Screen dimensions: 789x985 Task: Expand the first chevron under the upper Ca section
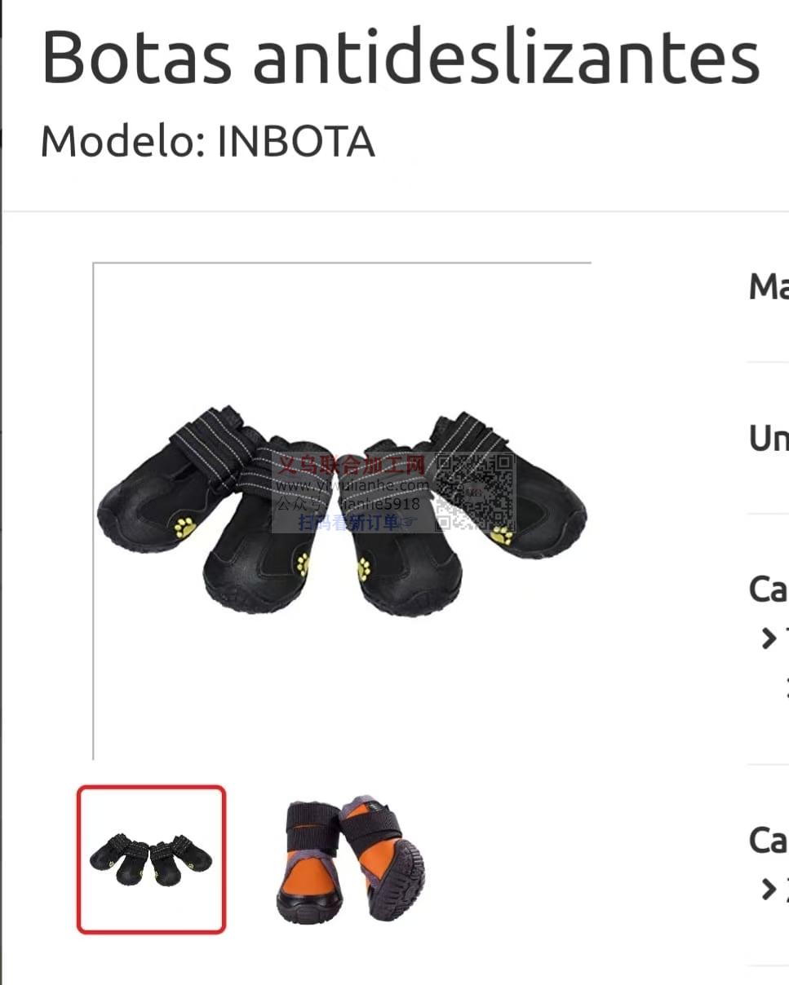(x=769, y=638)
